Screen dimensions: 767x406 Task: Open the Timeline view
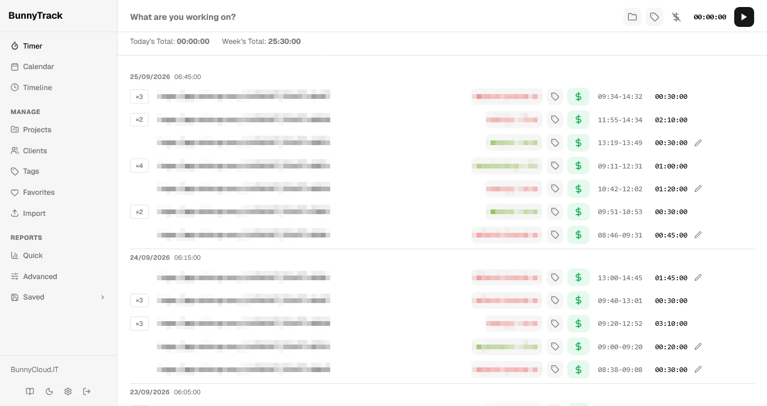(x=59, y=88)
